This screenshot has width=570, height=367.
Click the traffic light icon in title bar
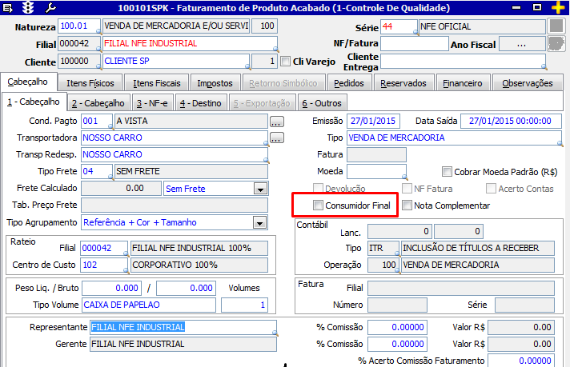pyautogui.click(x=28, y=8)
